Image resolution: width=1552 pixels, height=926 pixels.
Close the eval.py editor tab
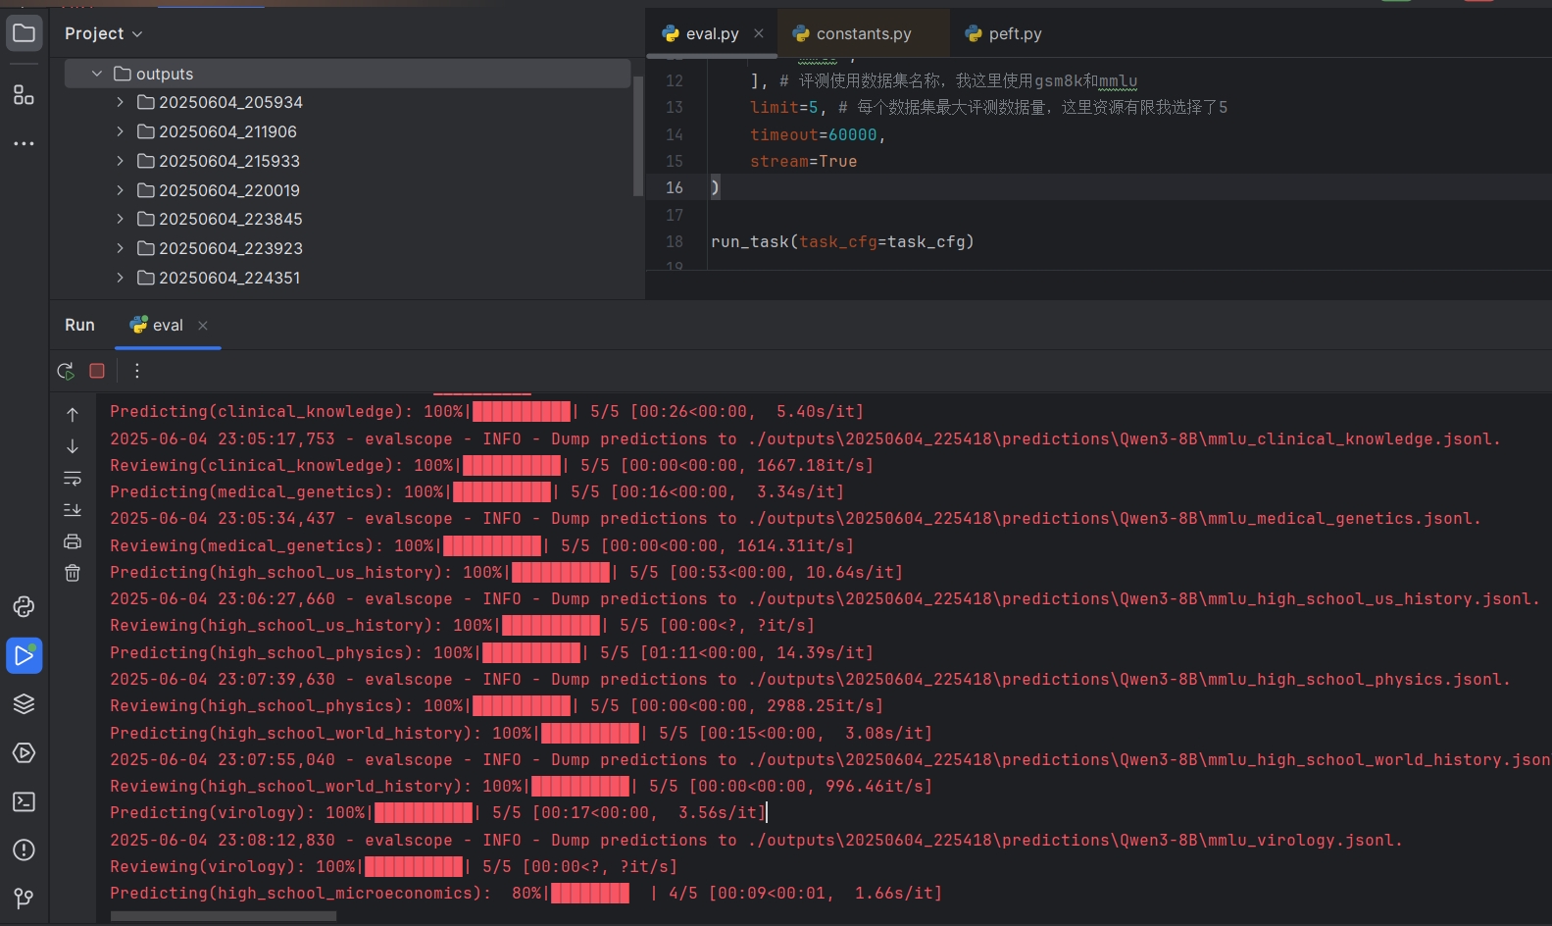[759, 33]
